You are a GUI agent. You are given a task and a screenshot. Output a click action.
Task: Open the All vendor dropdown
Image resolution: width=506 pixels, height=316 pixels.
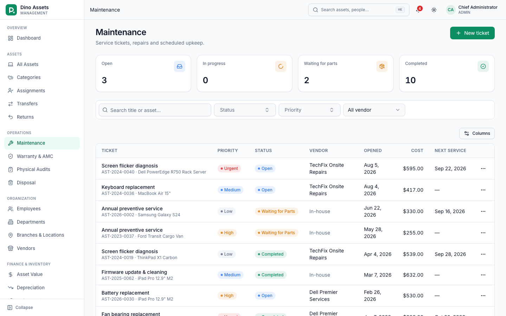coord(374,110)
